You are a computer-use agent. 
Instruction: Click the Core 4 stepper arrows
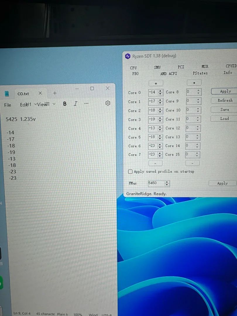coord(160,128)
